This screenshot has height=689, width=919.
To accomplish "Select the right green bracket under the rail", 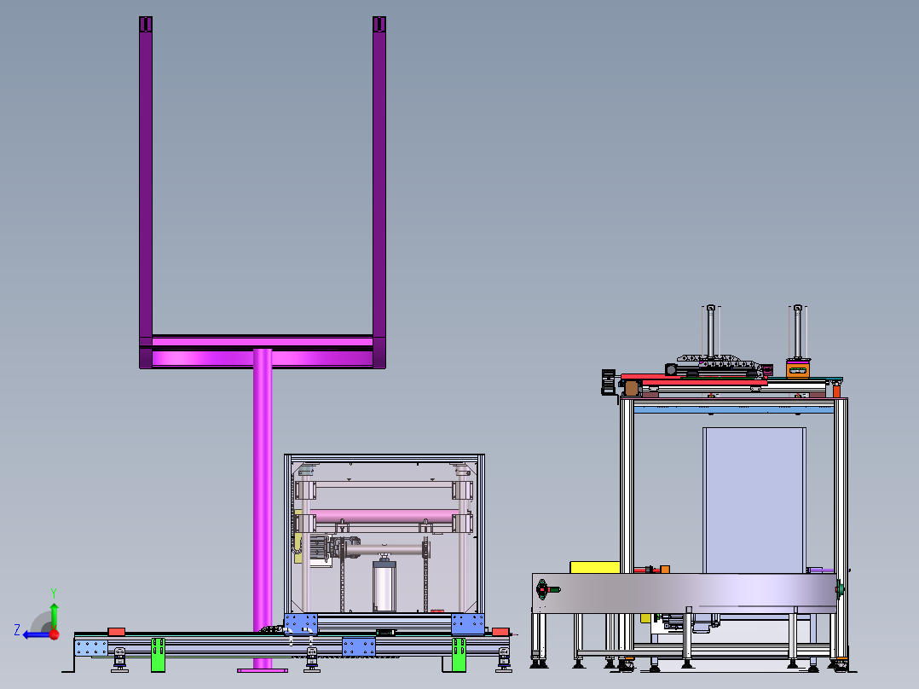I will click(x=459, y=654).
